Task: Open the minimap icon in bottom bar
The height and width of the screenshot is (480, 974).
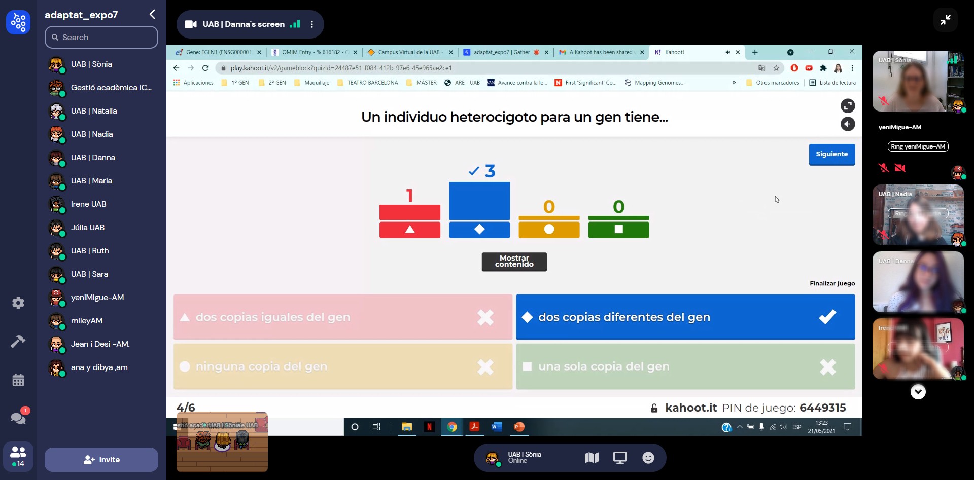Action: point(592,458)
